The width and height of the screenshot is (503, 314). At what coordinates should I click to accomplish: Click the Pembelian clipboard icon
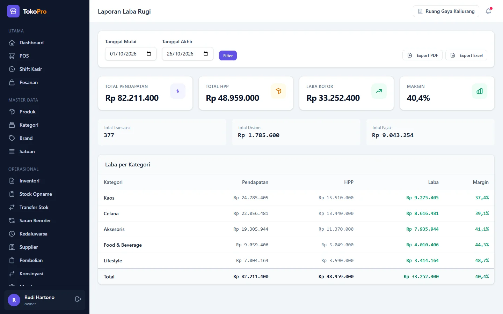(x=12, y=260)
